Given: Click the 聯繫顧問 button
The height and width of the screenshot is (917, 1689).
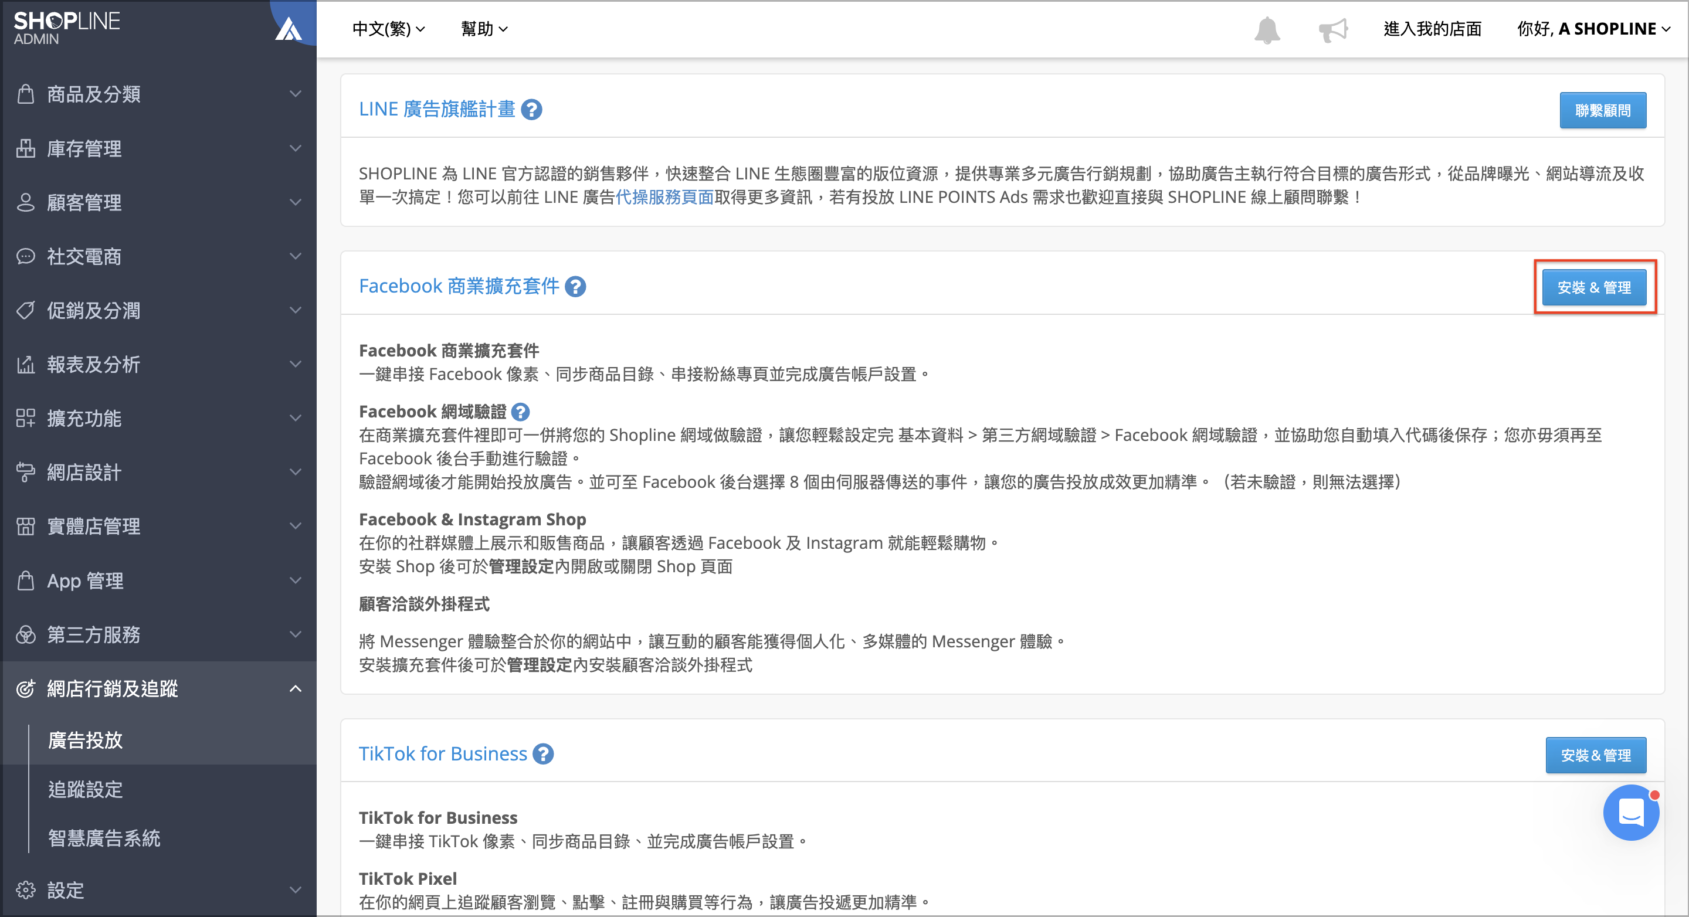Looking at the screenshot, I should tap(1603, 110).
